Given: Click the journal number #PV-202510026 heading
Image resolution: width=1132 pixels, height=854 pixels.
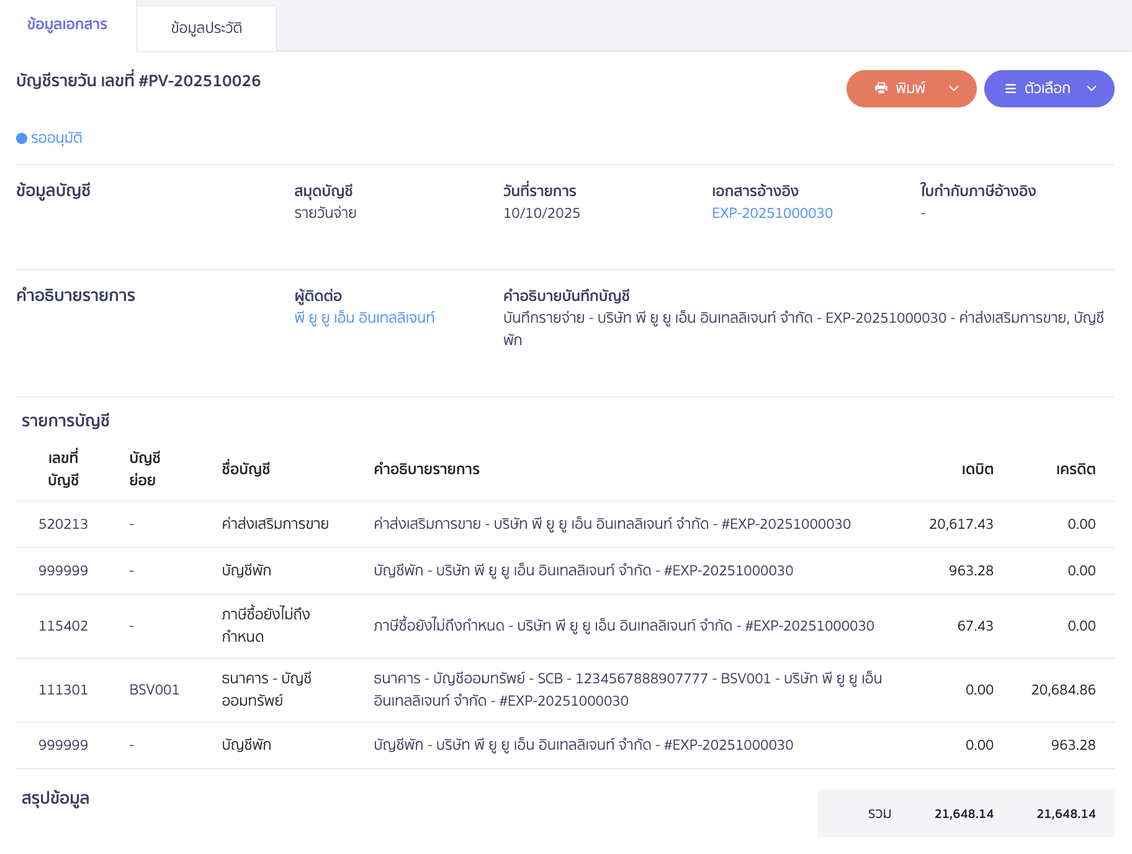Looking at the screenshot, I should (x=138, y=81).
